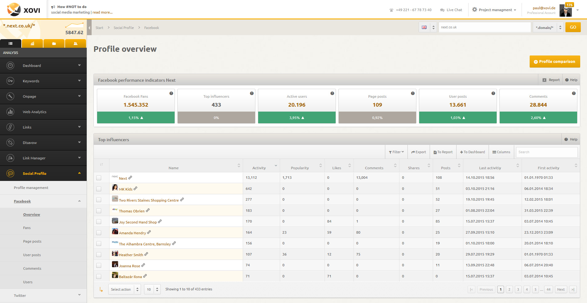
Task: Click the Dashboard gauge icon
Action: pyautogui.click(x=10, y=65)
